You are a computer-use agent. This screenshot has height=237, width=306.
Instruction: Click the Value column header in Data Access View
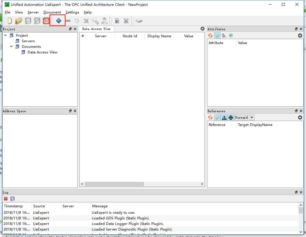[189, 36]
